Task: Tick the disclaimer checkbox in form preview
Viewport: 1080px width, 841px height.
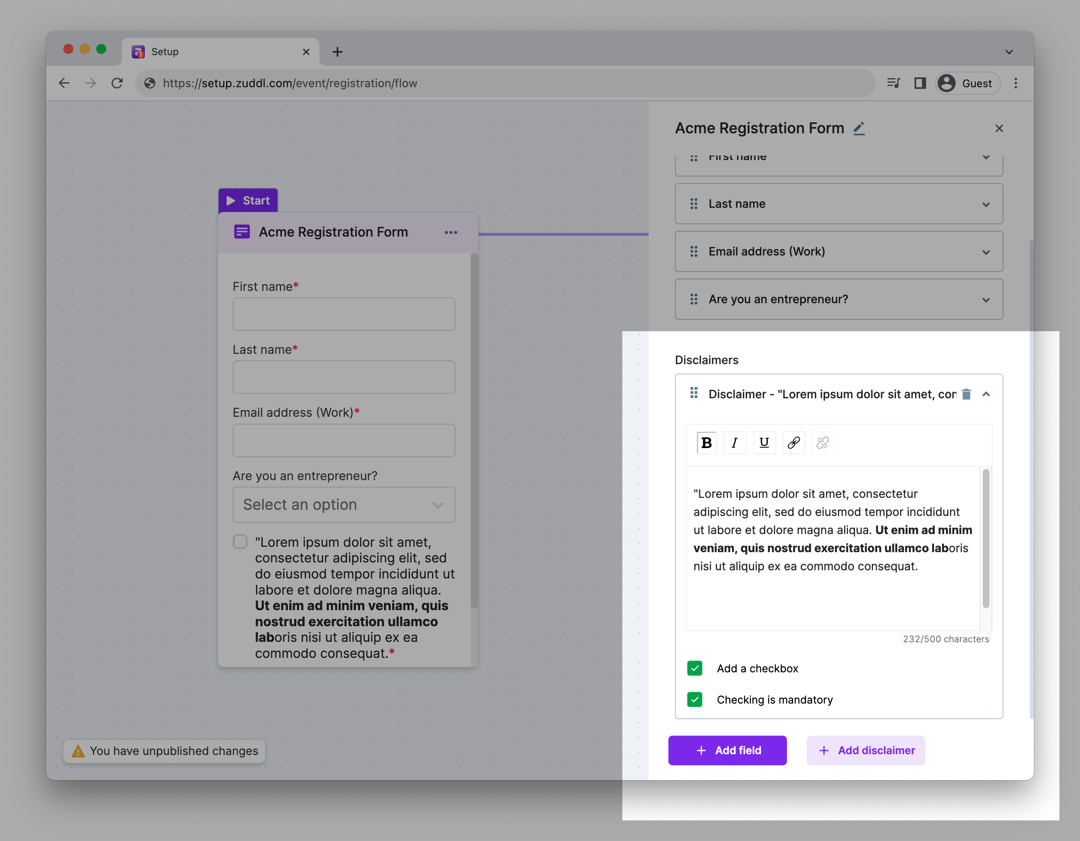Action: [240, 542]
